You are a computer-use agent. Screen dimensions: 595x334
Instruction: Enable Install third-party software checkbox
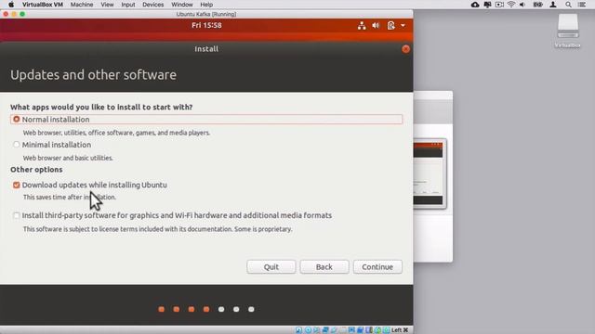(x=17, y=215)
